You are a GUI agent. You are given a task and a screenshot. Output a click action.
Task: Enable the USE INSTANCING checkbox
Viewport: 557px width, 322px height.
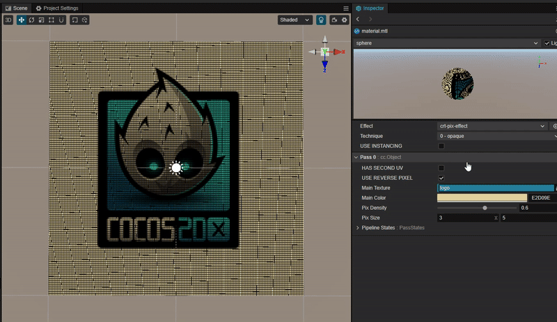(x=441, y=146)
